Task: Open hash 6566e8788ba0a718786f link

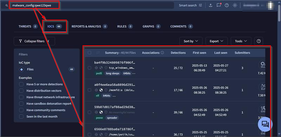Action: pos(115,129)
